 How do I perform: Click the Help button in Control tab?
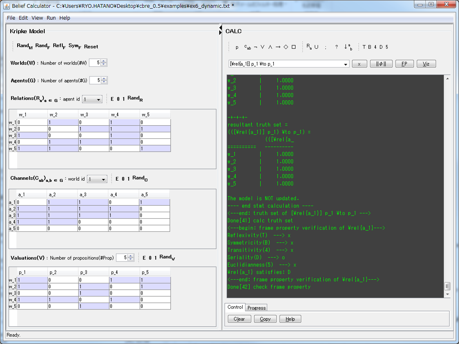click(290, 319)
